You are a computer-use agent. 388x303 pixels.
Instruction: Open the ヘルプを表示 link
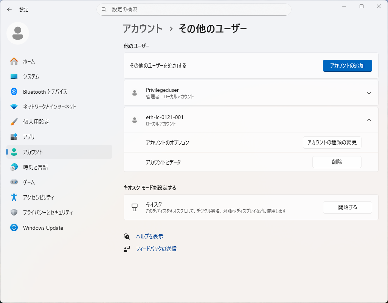[149, 236]
